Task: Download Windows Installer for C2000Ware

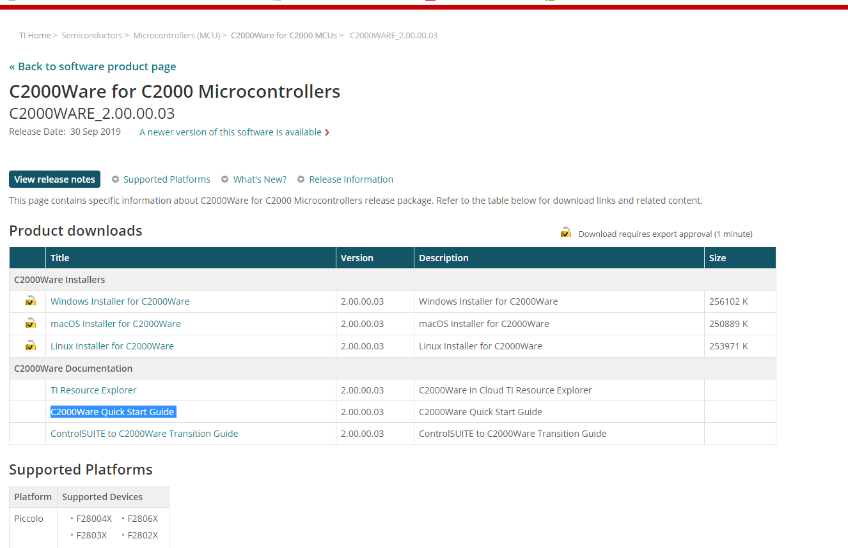Action: tap(120, 301)
